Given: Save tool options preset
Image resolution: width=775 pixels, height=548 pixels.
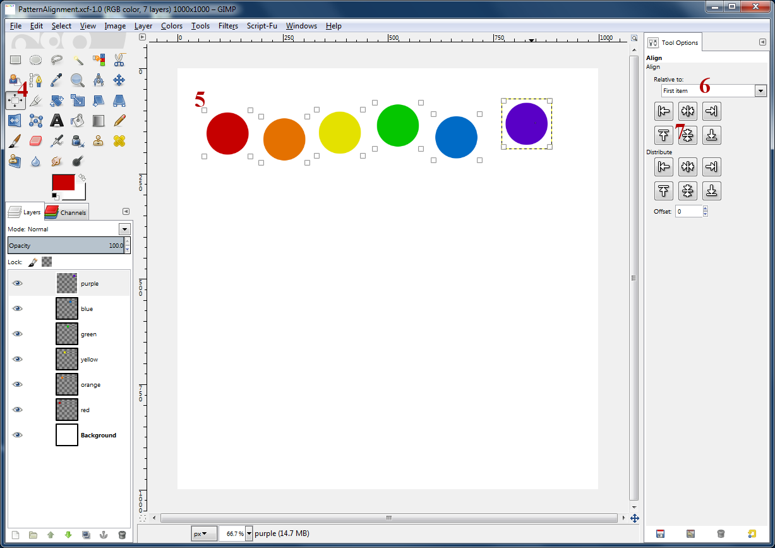Looking at the screenshot, I should pos(660,534).
